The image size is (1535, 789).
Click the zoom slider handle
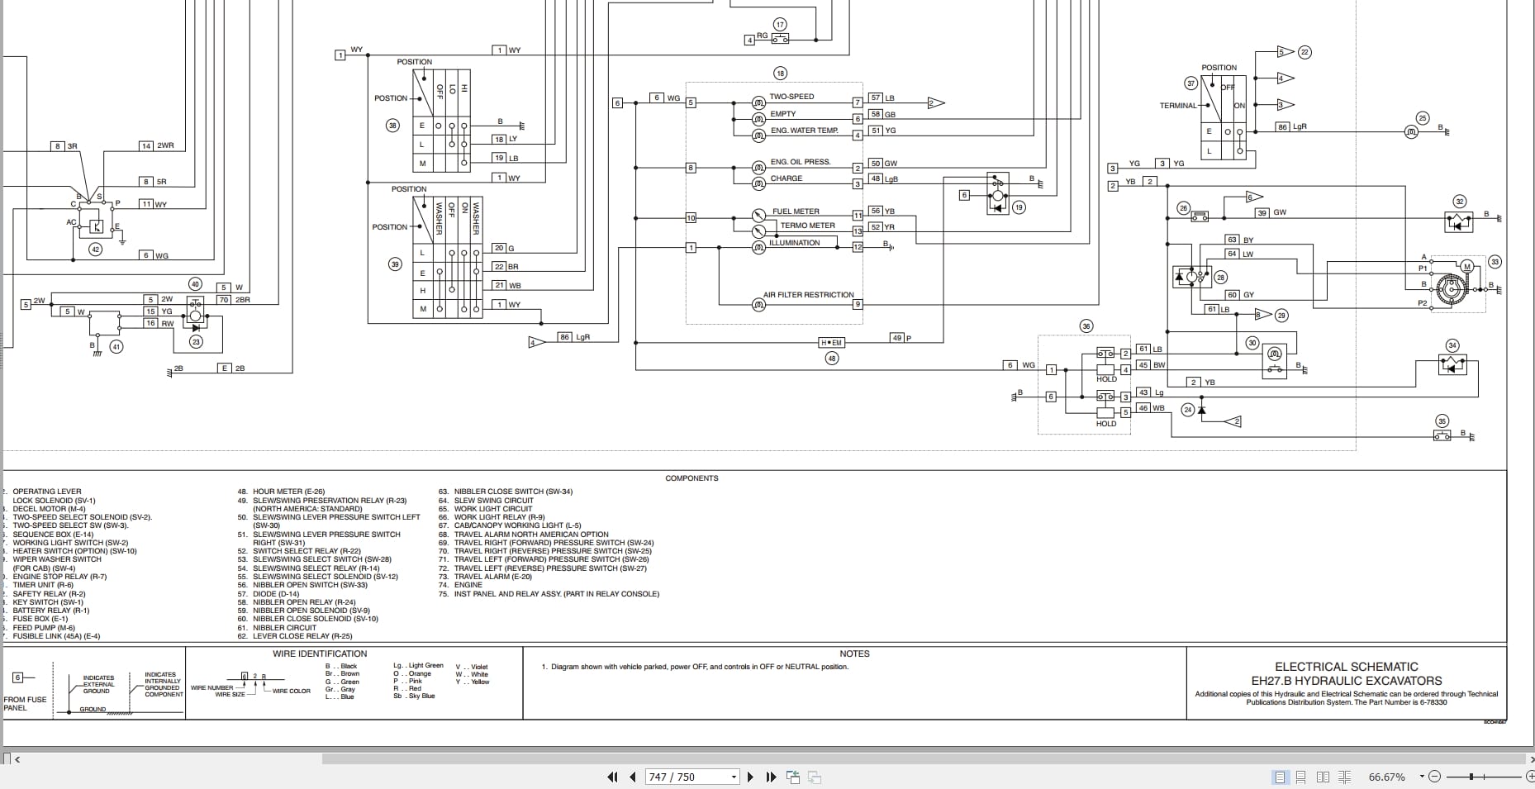(1471, 777)
